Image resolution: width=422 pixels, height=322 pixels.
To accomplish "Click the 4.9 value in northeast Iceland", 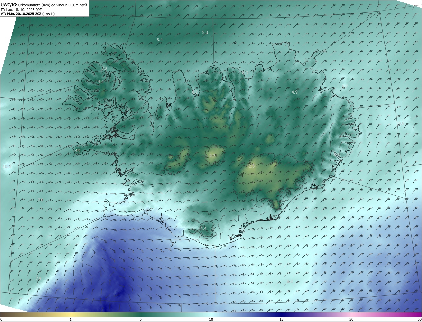I will point(295,92).
